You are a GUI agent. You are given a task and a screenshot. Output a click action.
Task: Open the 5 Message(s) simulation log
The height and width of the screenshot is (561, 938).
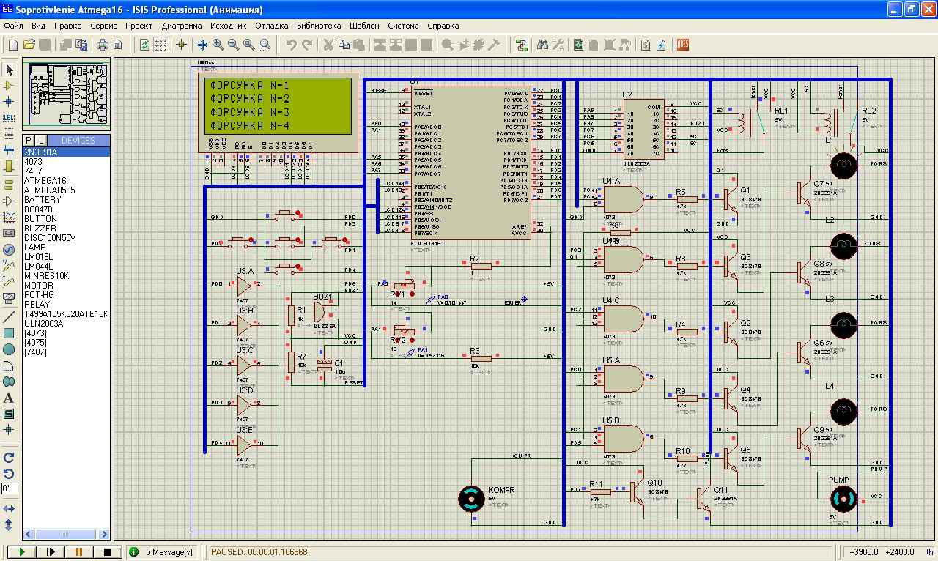(x=162, y=552)
